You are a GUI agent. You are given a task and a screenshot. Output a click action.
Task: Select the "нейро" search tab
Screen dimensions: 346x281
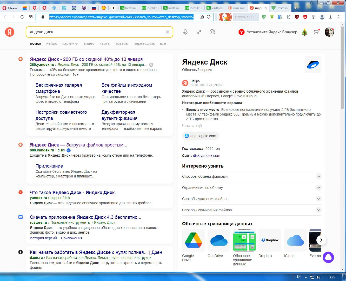(x=52, y=43)
